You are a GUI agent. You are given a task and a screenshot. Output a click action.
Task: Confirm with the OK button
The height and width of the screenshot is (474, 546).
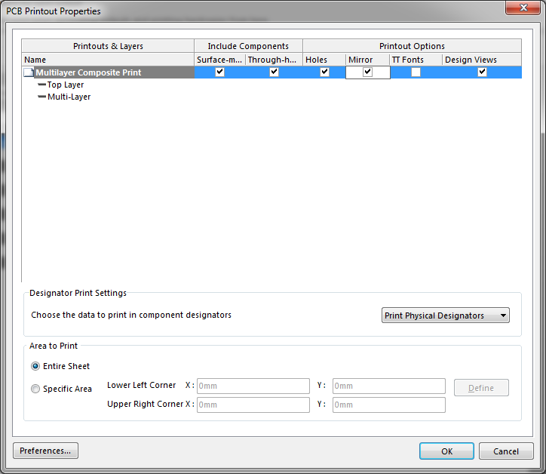(x=446, y=451)
